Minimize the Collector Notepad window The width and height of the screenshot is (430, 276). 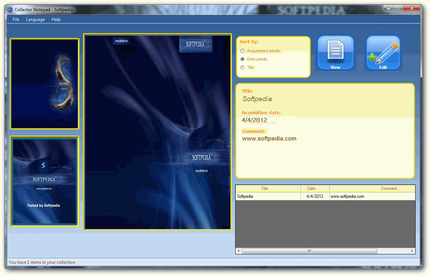click(x=388, y=8)
